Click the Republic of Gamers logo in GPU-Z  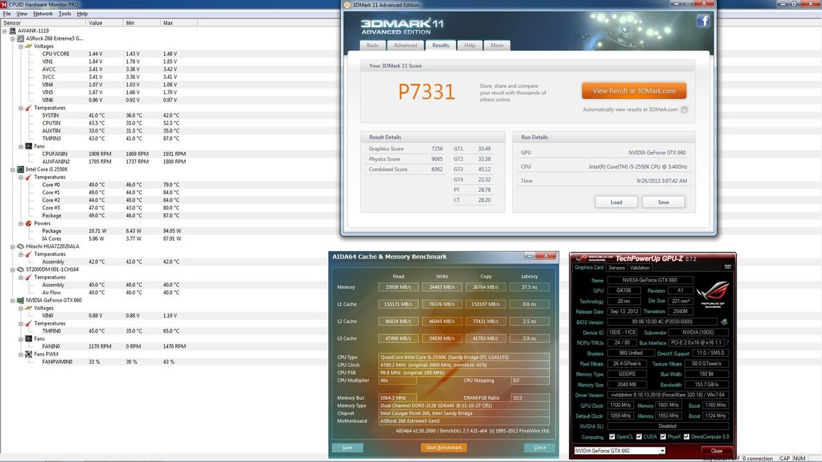tap(712, 295)
